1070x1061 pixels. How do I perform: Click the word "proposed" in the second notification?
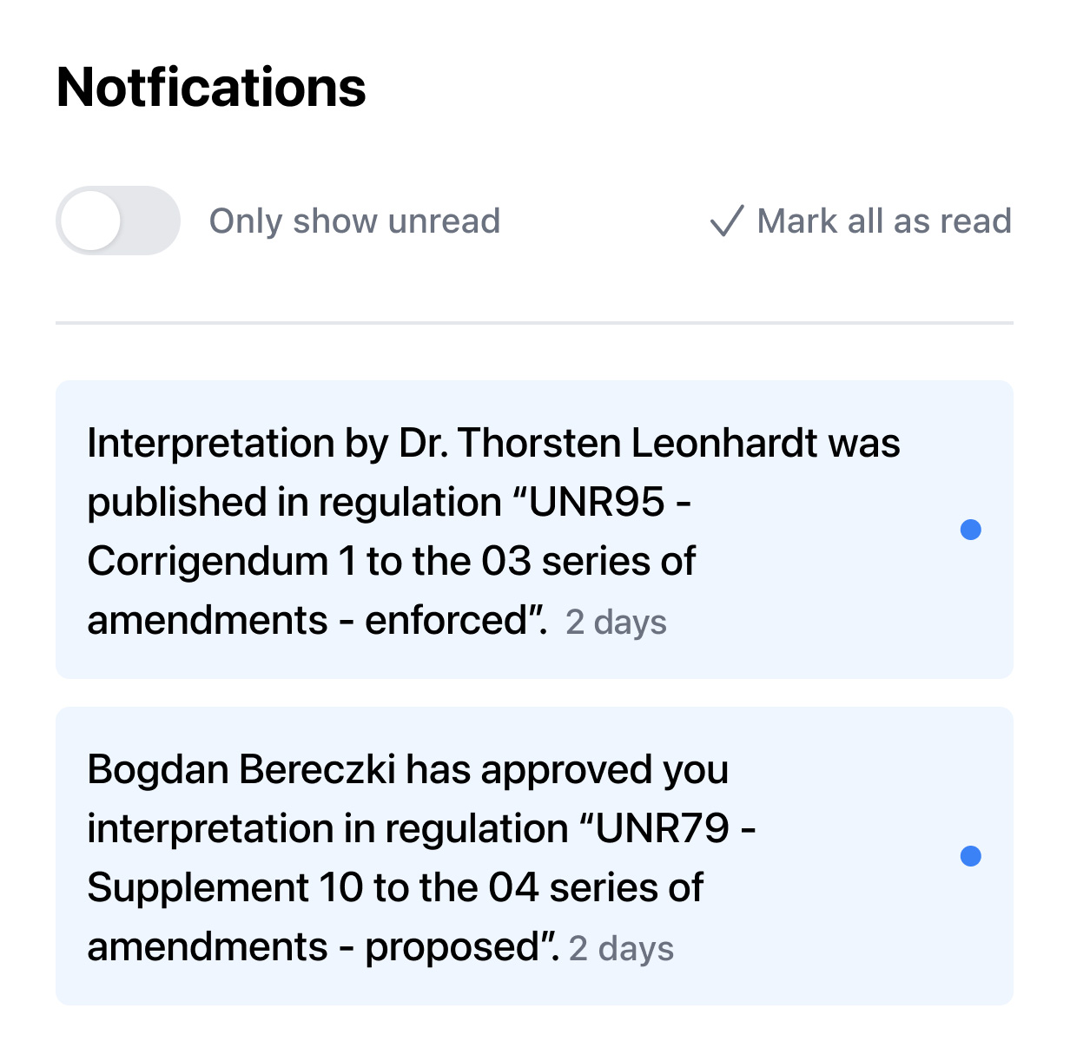454,948
